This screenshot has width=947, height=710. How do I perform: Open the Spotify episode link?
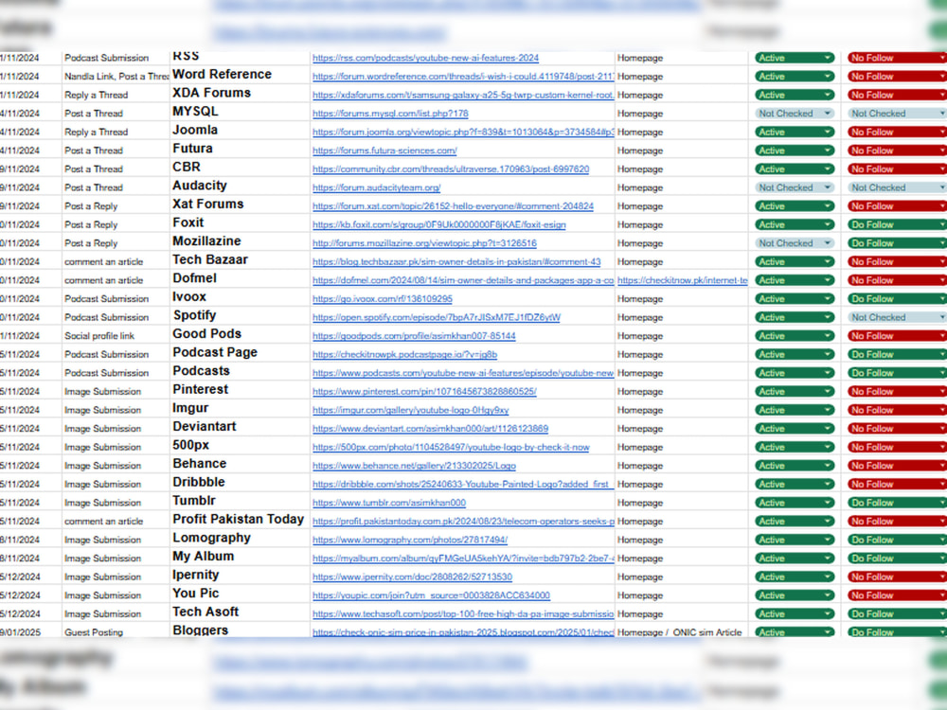[436, 317]
